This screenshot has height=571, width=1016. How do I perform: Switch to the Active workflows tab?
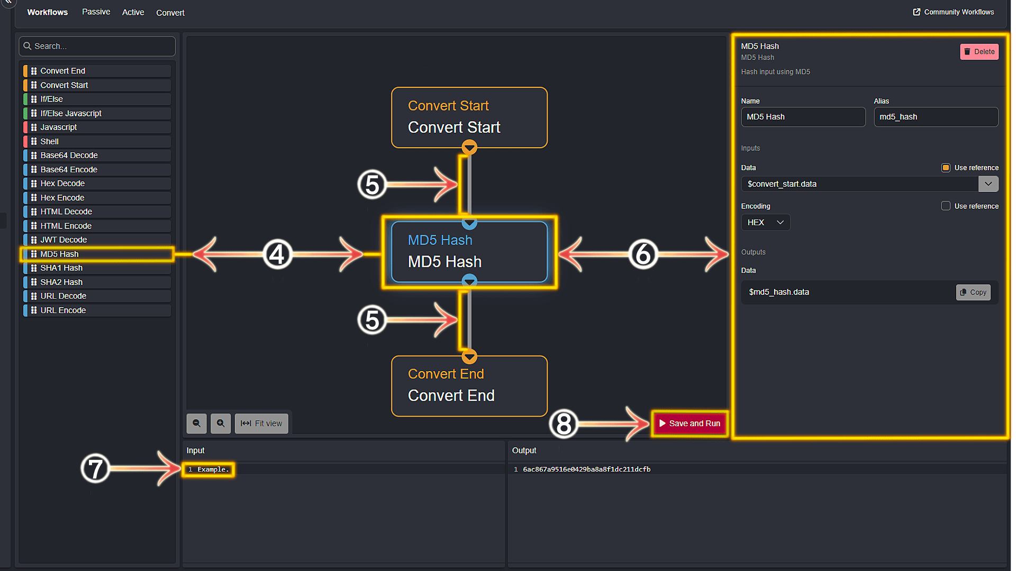(133, 12)
